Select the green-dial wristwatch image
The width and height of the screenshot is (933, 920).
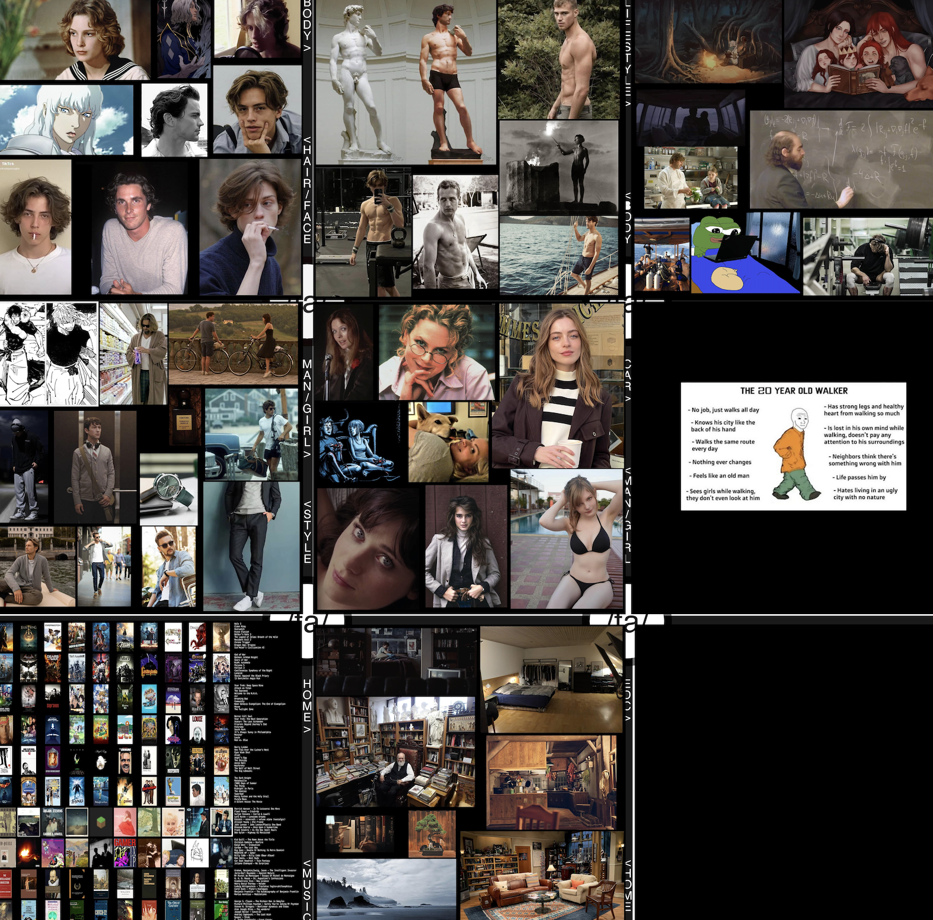pos(169,490)
